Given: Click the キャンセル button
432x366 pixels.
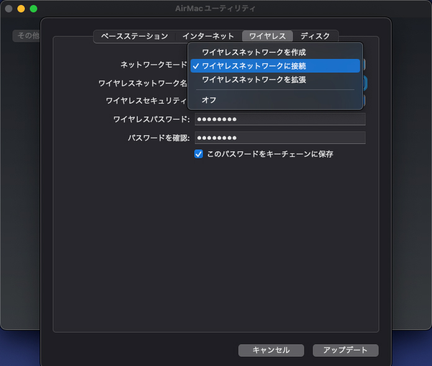Looking at the screenshot, I should click(271, 350).
